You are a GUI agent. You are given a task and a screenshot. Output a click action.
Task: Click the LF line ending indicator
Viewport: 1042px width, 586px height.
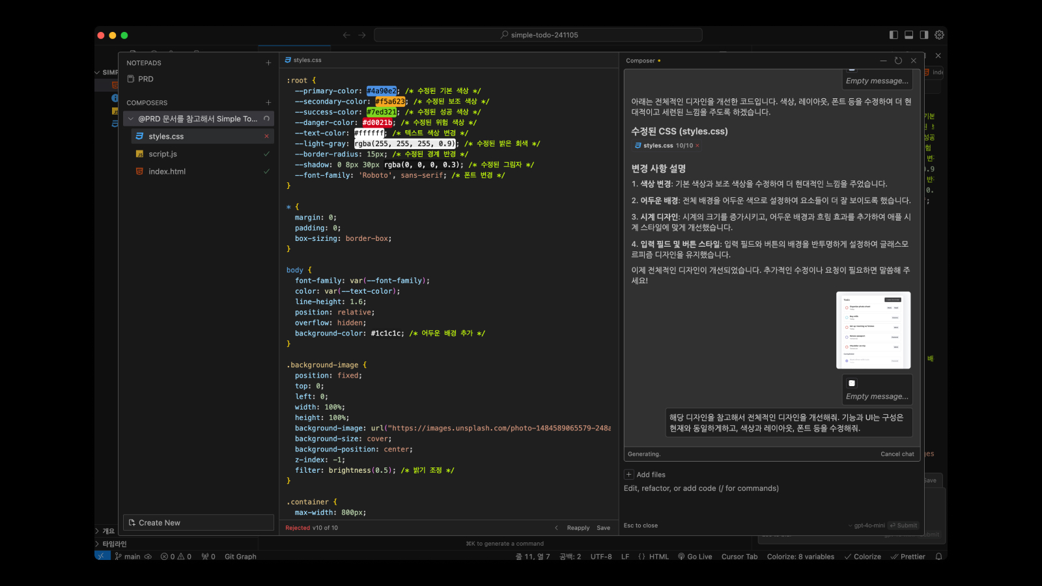[625, 557]
